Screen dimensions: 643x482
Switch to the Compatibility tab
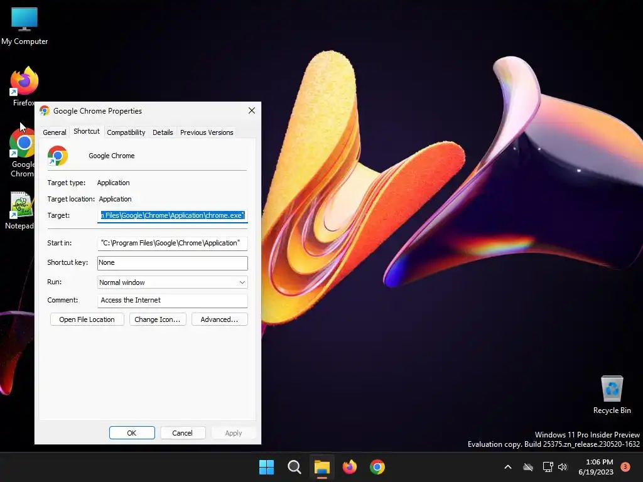[126, 132]
